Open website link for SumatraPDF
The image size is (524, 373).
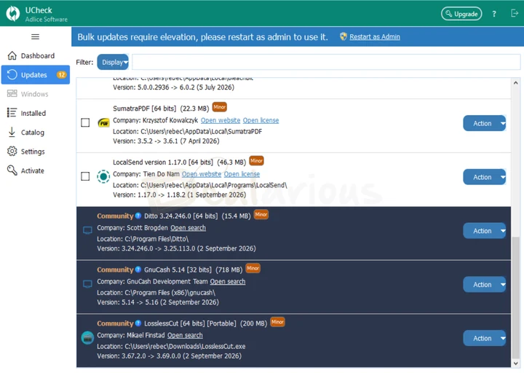point(221,120)
